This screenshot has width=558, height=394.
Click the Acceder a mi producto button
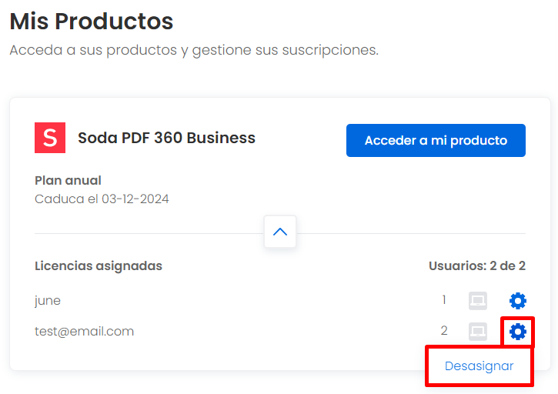436,140
